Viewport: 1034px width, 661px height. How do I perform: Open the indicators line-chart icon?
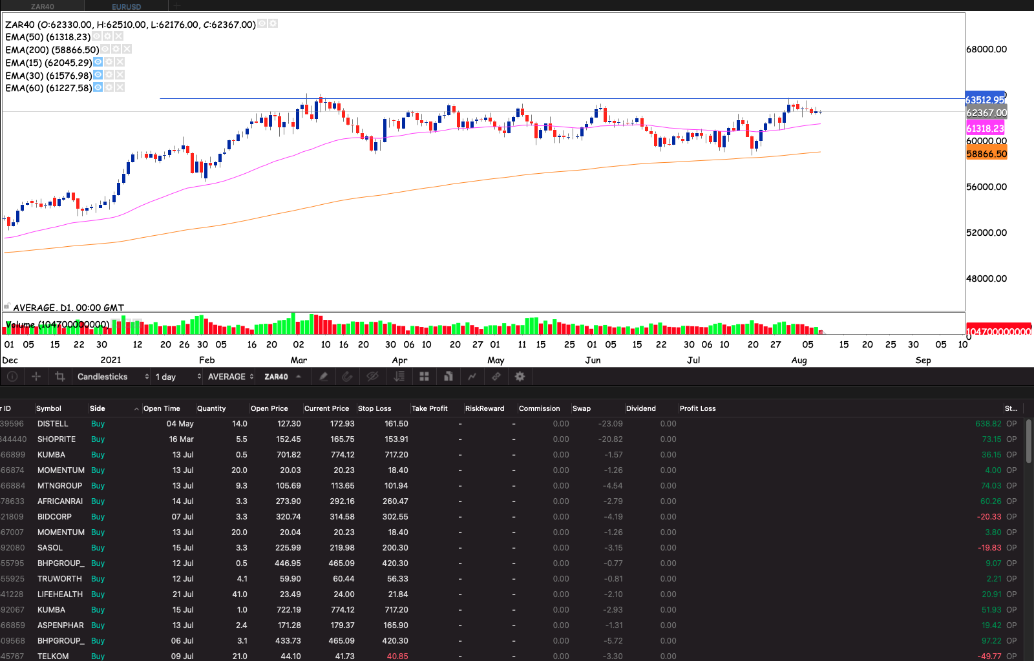[x=472, y=377]
